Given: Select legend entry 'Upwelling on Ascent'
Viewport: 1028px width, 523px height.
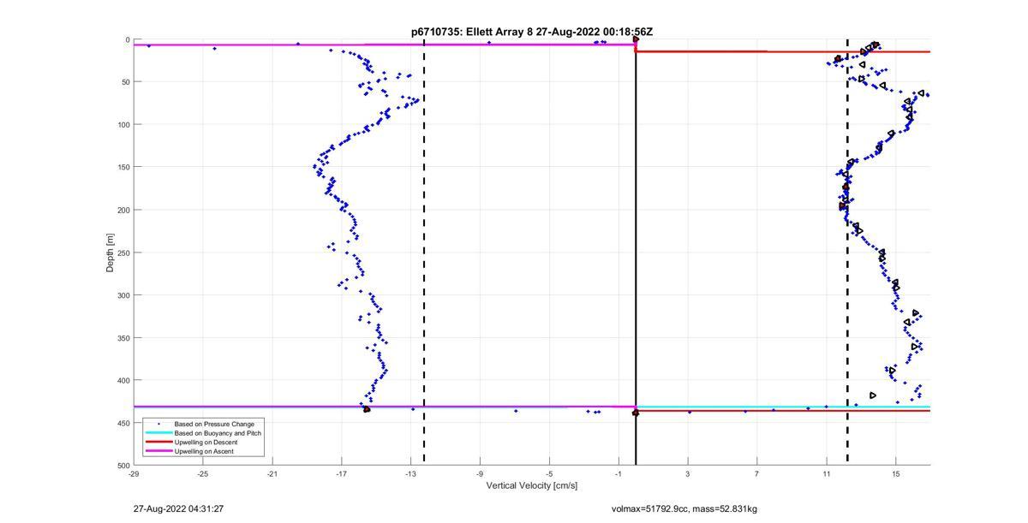Looking at the screenshot, I should click(204, 451).
